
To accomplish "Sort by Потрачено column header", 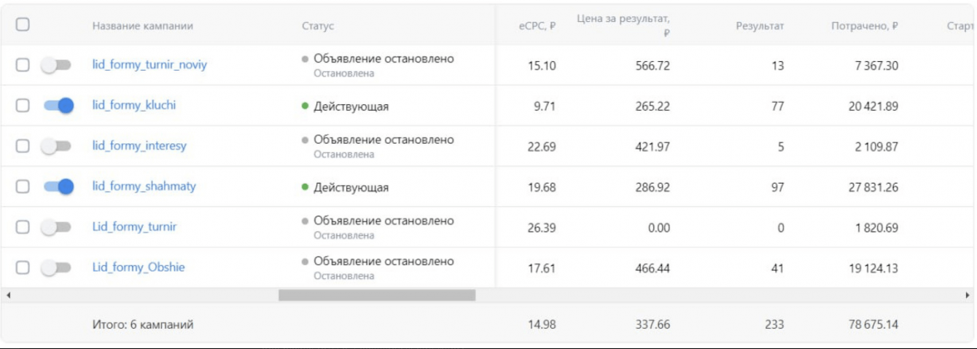I will 864,26.
